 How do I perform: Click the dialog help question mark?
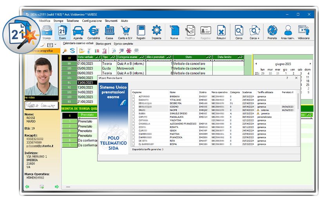287,78
